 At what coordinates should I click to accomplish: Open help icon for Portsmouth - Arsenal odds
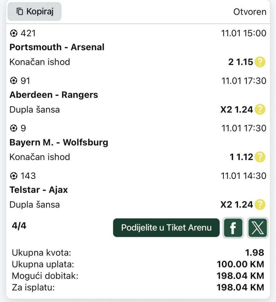(260, 62)
